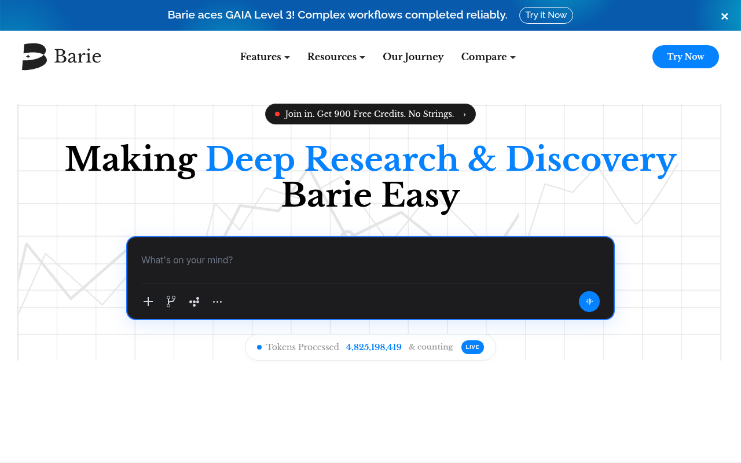Open the Our Journey page
Image resolution: width=741 pixels, height=463 pixels.
(413, 57)
